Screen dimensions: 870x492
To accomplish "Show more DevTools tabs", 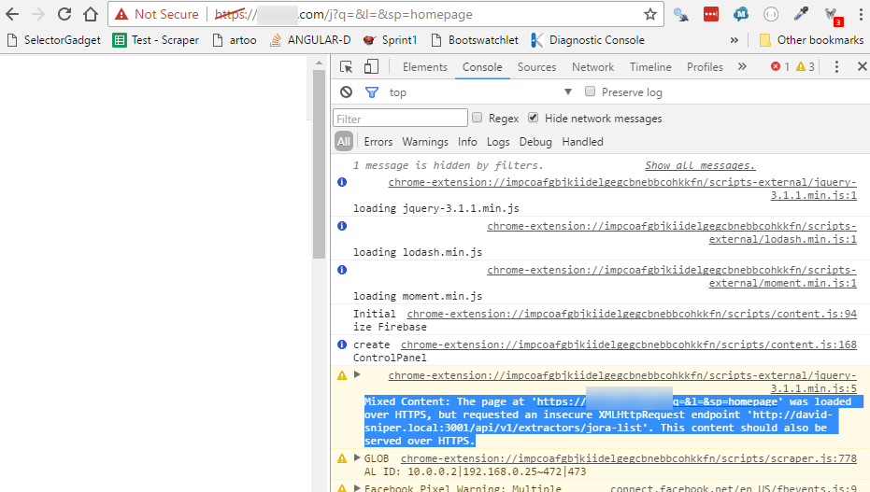I will 742,66.
